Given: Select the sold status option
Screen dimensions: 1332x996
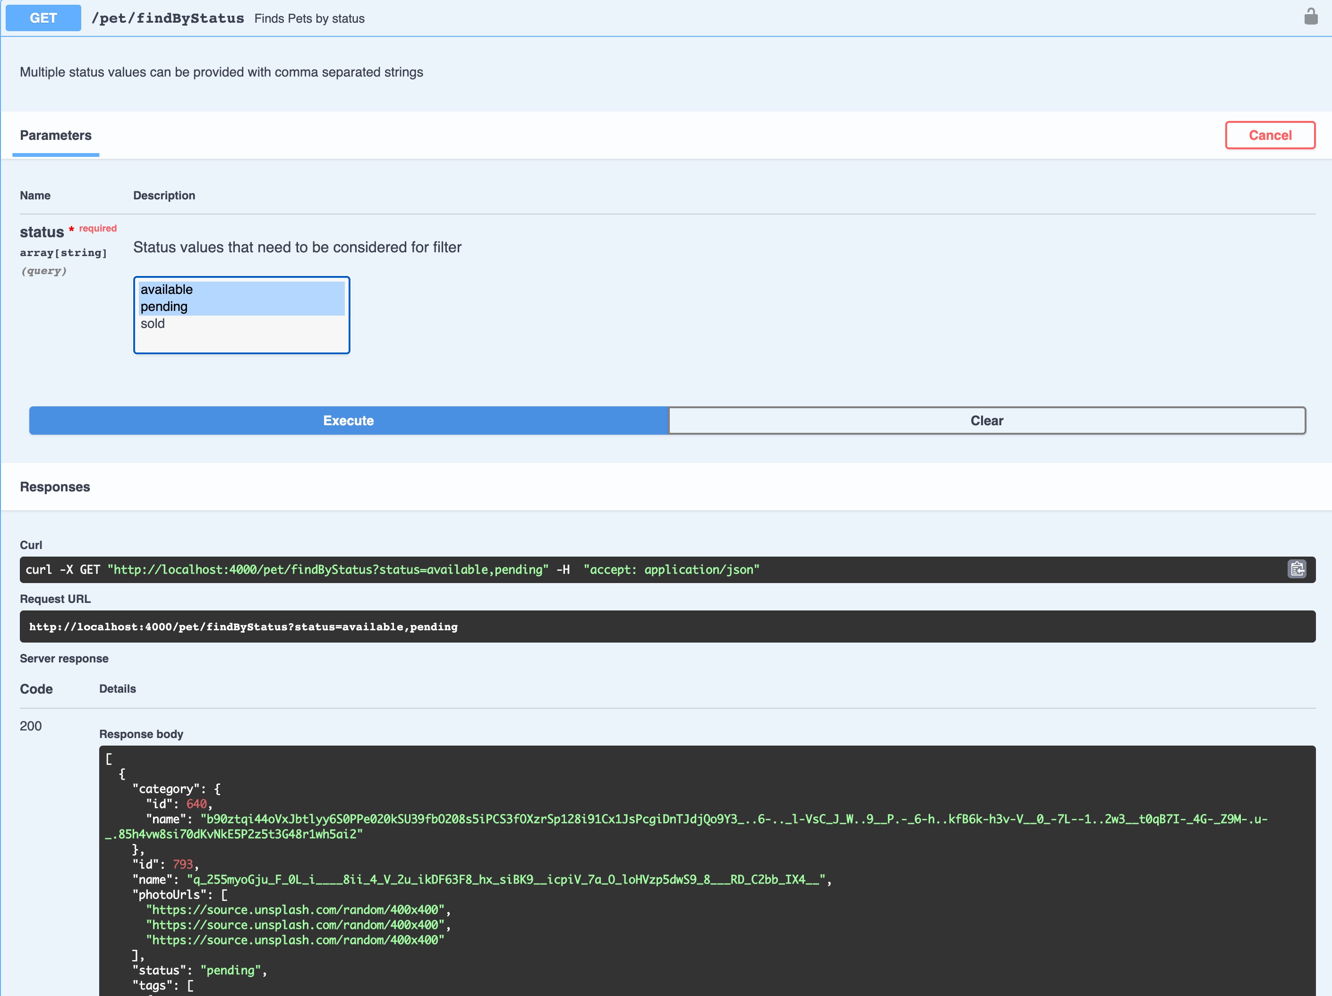Looking at the screenshot, I should tap(153, 323).
